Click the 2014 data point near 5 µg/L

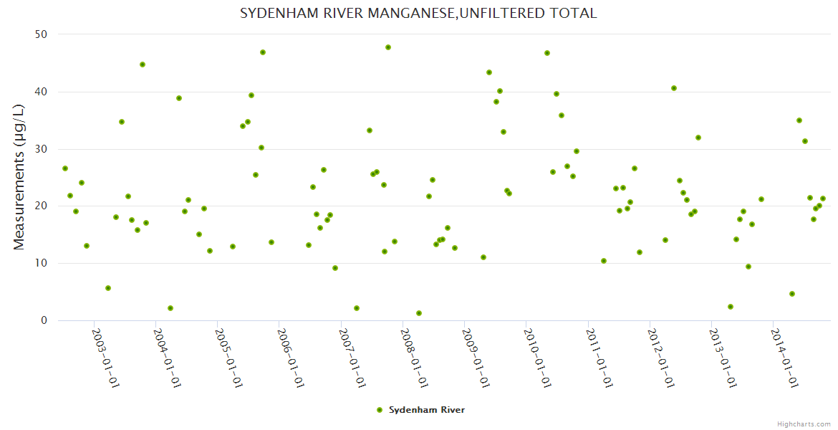(x=792, y=294)
